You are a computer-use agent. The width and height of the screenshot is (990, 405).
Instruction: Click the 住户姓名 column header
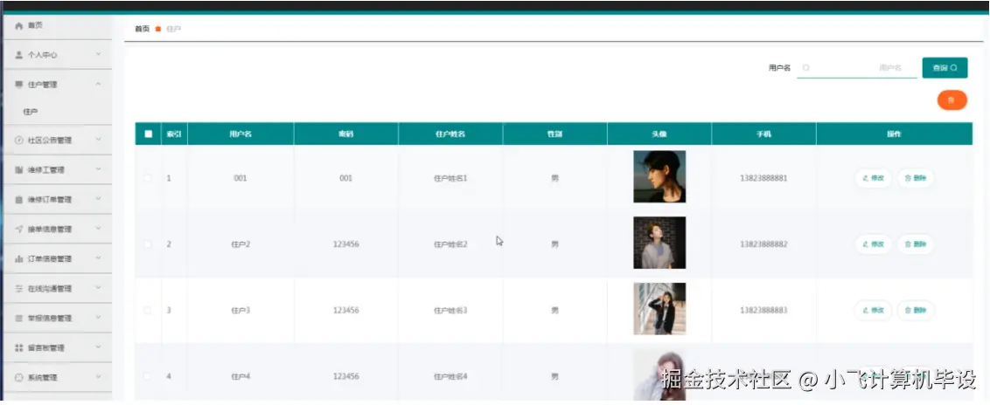(x=450, y=134)
